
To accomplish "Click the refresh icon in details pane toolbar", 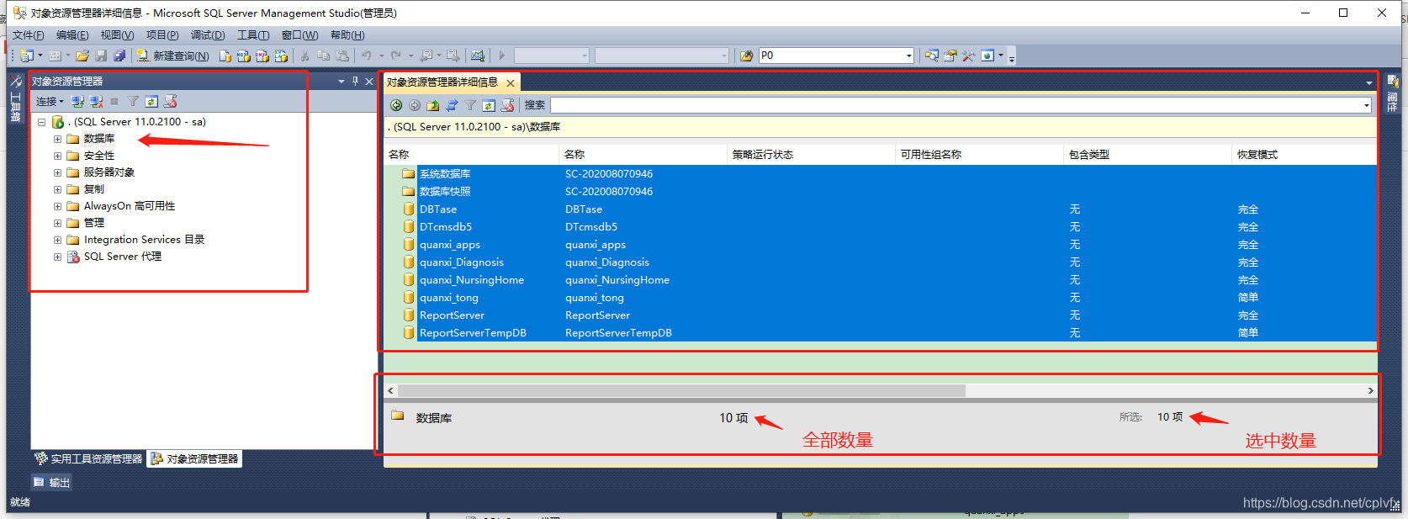I will click(x=489, y=105).
